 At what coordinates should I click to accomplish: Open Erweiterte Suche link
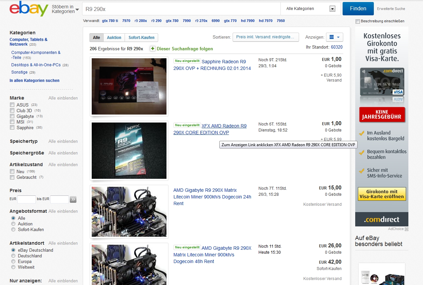(391, 9)
